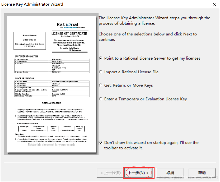The image size is (220, 182).
Task: Close the License Key Administrator Wizard window
Action: 214,4
